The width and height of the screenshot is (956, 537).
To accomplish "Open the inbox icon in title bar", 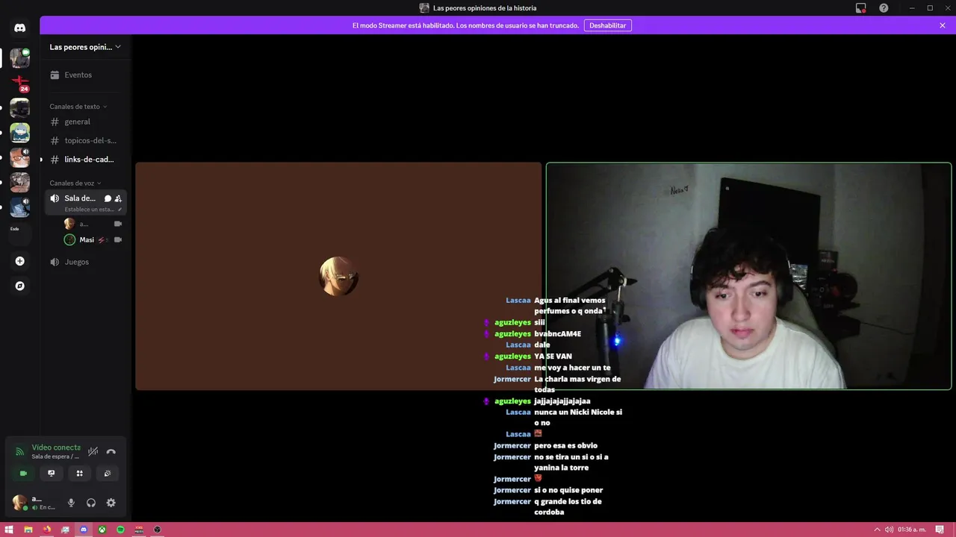I will (x=861, y=8).
